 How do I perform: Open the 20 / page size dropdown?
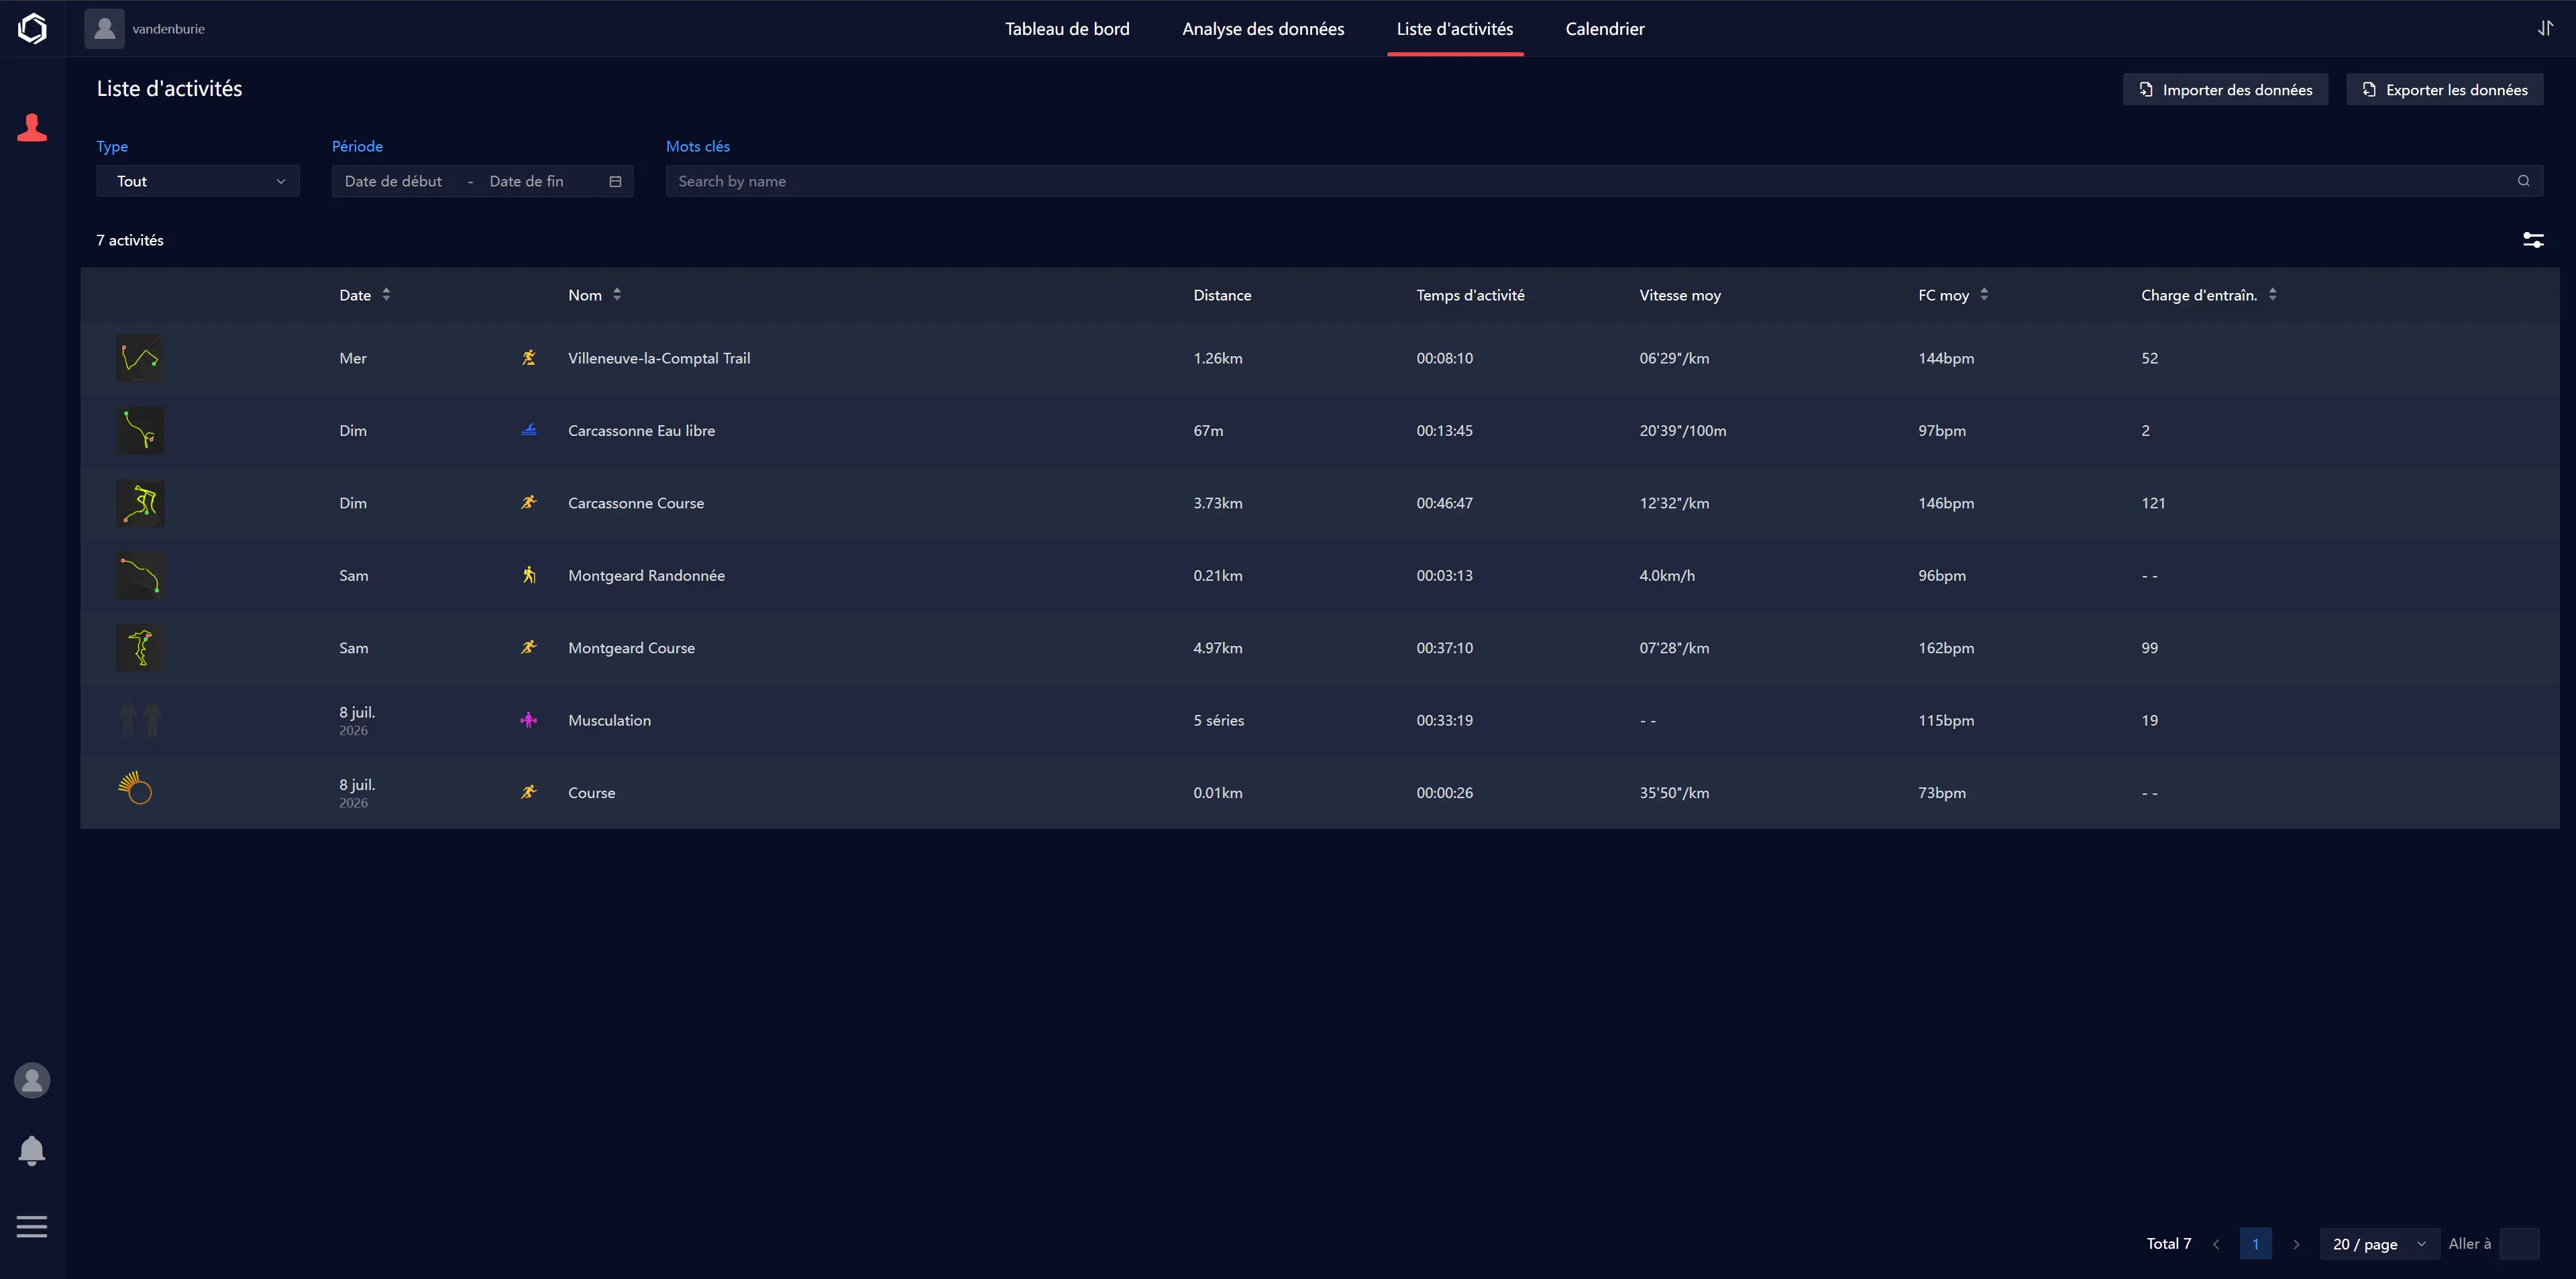[x=2379, y=1244]
